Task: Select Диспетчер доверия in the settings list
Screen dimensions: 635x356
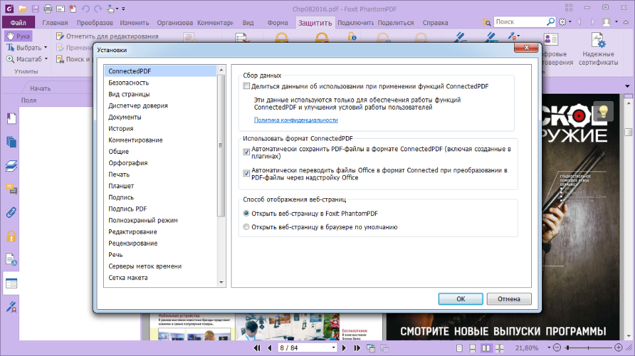Action: pos(138,106)
